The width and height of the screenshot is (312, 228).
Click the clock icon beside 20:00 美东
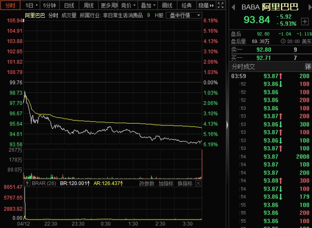(x=283, y=41)
